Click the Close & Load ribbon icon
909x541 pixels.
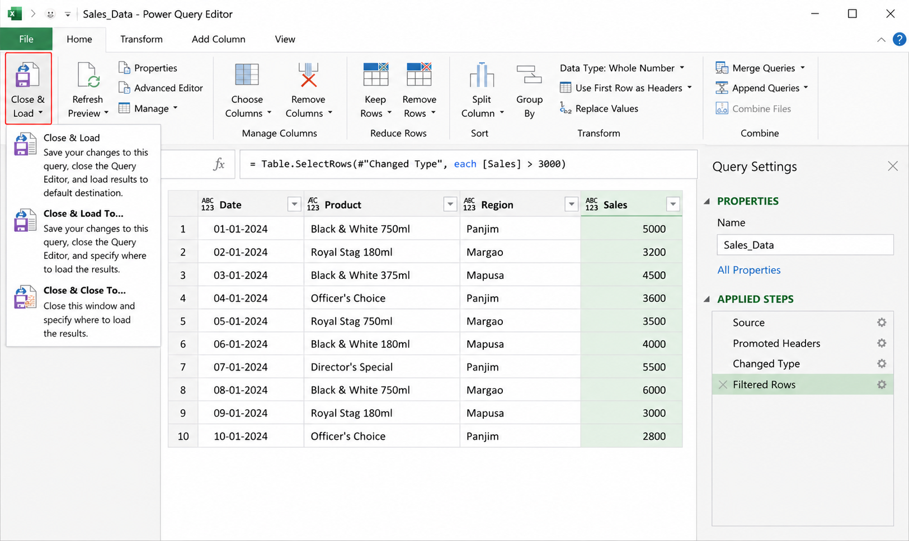(27, 75)
